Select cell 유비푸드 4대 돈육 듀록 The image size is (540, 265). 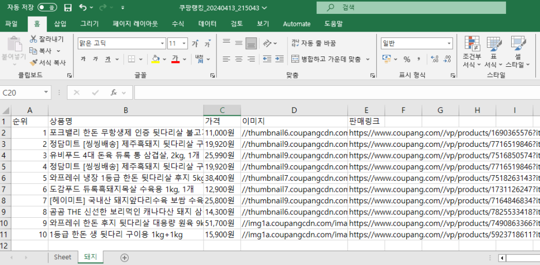click(126, 156)
